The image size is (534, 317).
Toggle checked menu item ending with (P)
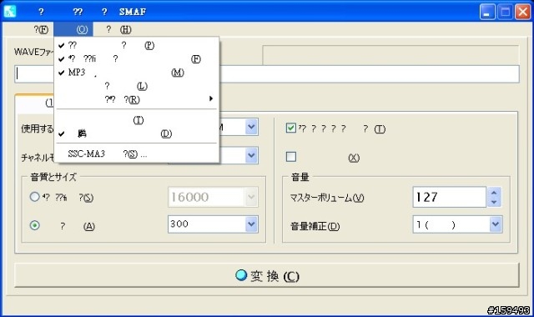(137, 45)
